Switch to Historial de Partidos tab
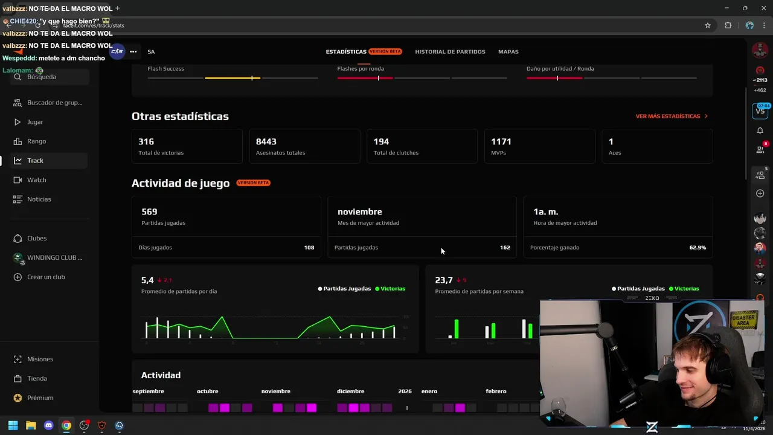This screenshot has height=435, width=773. click(x=450, y=52)
